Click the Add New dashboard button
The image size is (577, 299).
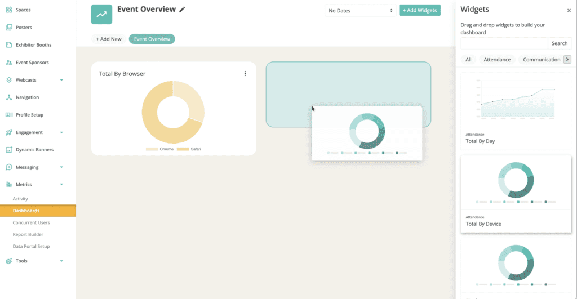108,39
